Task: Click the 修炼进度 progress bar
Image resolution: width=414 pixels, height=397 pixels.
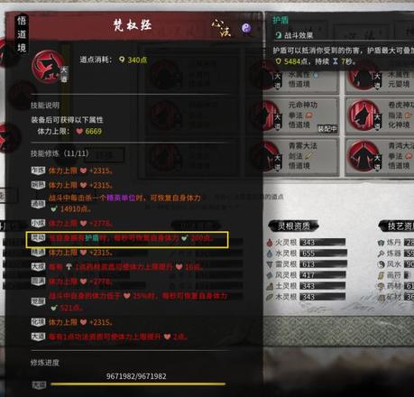Action: pyautogui.click(x=138, y=384)
